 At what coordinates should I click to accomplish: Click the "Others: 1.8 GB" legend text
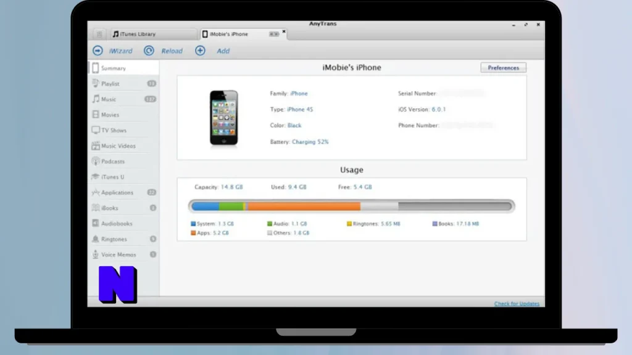click(x=291, y=233)
